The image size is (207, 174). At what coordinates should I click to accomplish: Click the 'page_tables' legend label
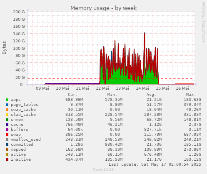coord(25,105)
